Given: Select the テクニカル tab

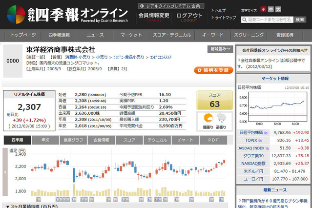Looking at the screenshot, I should [157, 140].
